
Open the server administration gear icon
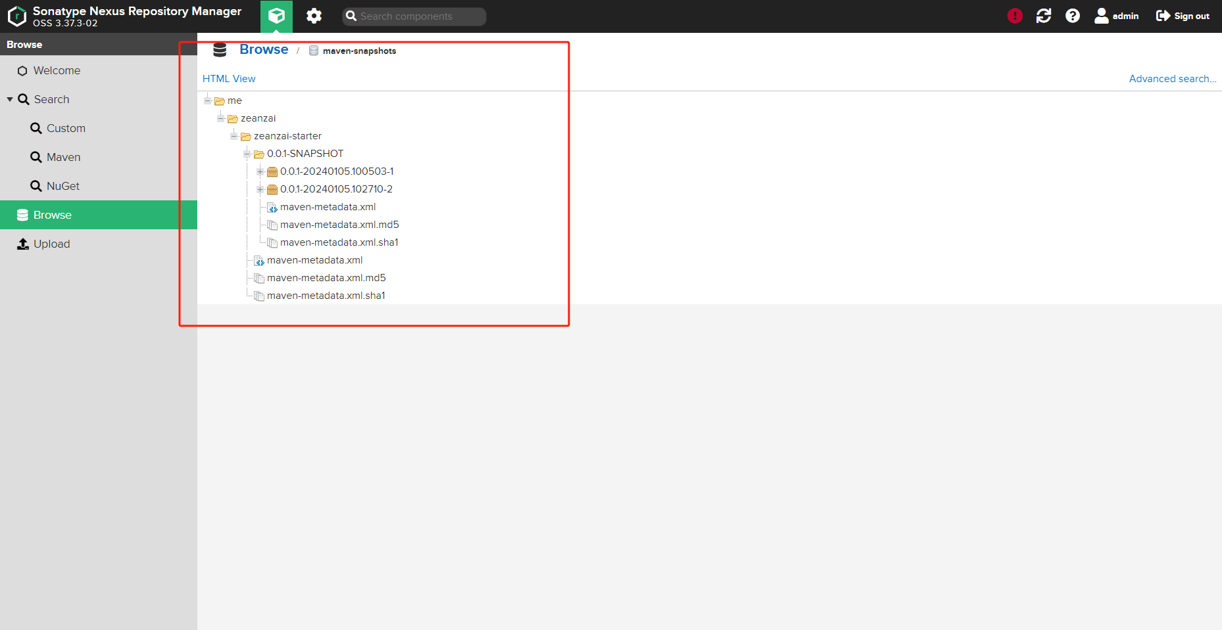[314, 16]
